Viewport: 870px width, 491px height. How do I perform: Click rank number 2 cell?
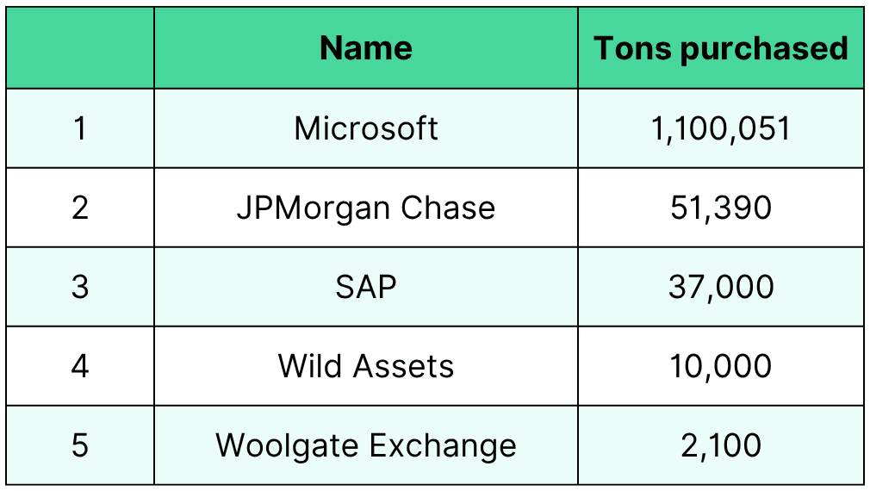point(80,208)
